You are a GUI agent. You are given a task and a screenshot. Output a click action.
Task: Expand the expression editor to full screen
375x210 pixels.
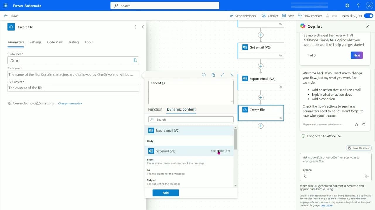pos(222,75)
